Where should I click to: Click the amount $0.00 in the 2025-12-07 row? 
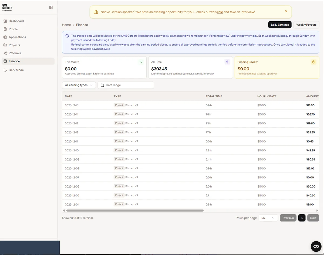click(310, 178)
